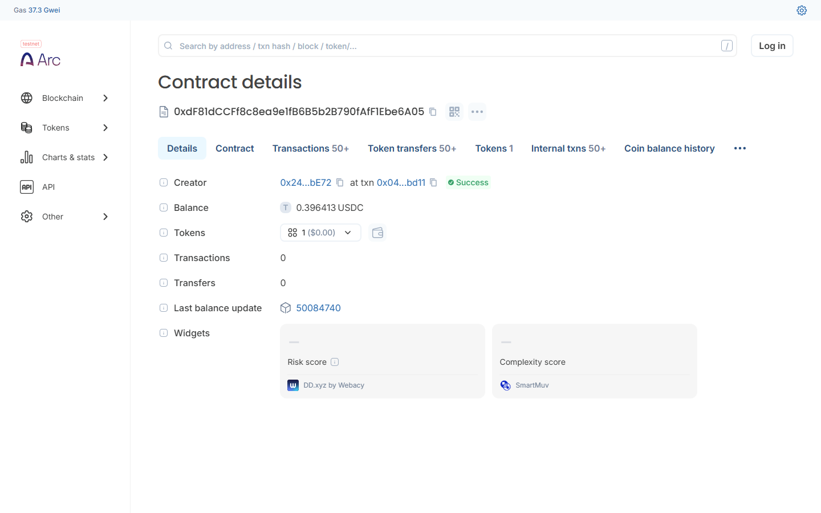Open the address more-options ellipsis button
The image size is (821, 513).
click(477, 112)
